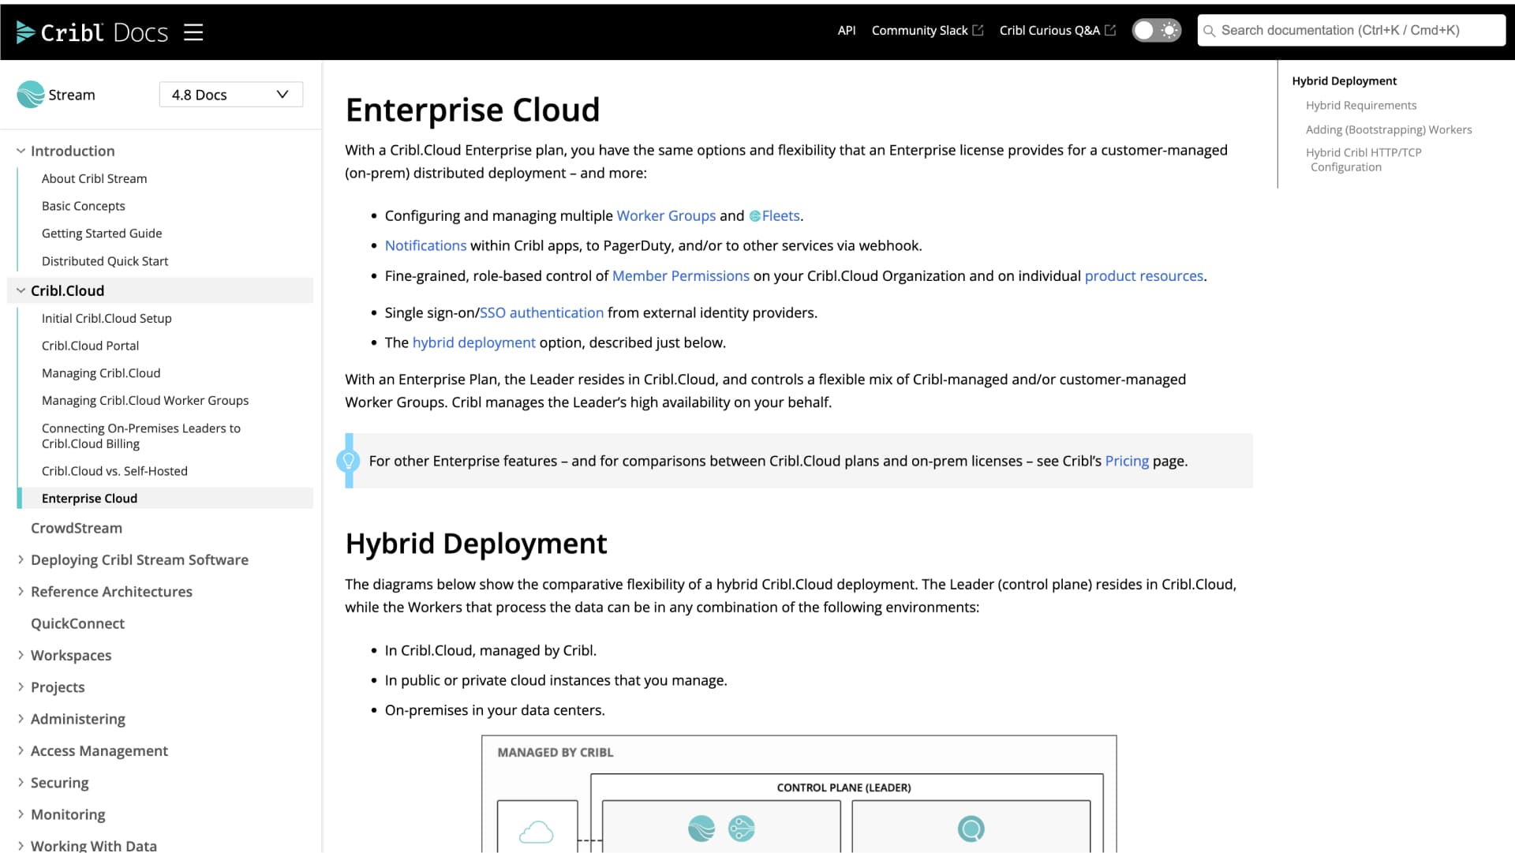This screenshot has width=1515, height=853.
Task: Open Connecting On-Premises Leaders to Cribl.Cloud Billing
Action: point(140,436)
